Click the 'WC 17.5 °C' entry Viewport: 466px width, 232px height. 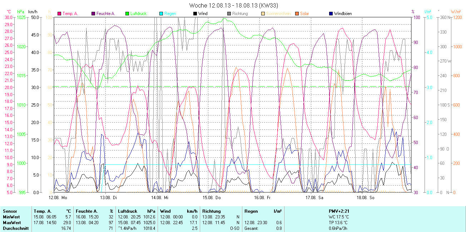(339, 217)
